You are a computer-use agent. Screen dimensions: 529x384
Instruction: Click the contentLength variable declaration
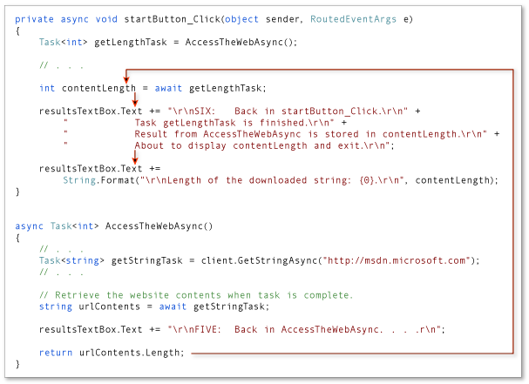pos(98,88)
